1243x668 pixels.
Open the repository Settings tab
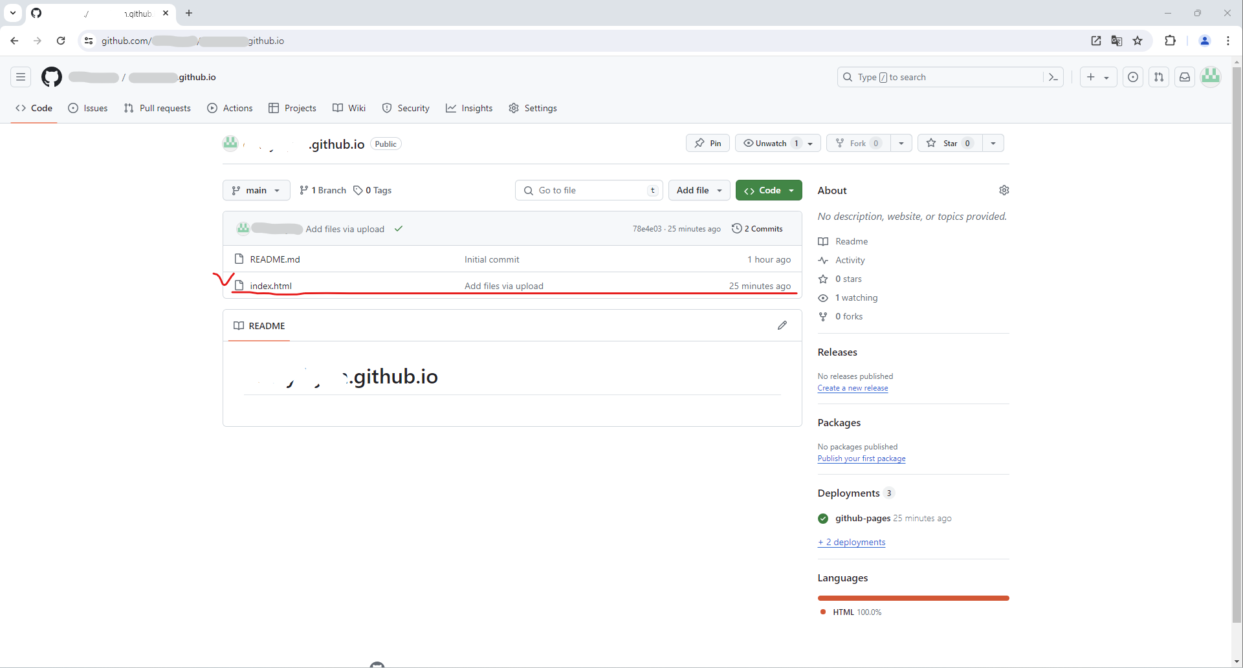click(x=533, y=108)
